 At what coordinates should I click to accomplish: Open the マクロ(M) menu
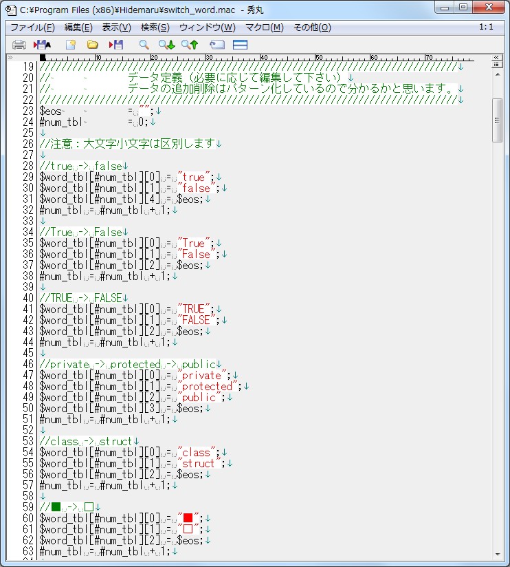(x=265, y=28)
